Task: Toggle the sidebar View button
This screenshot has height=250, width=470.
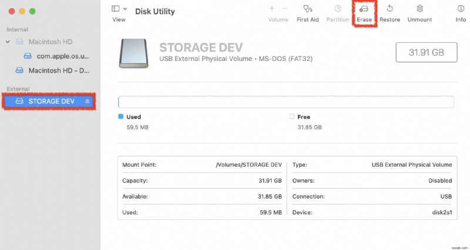Action: pos(115,9)
